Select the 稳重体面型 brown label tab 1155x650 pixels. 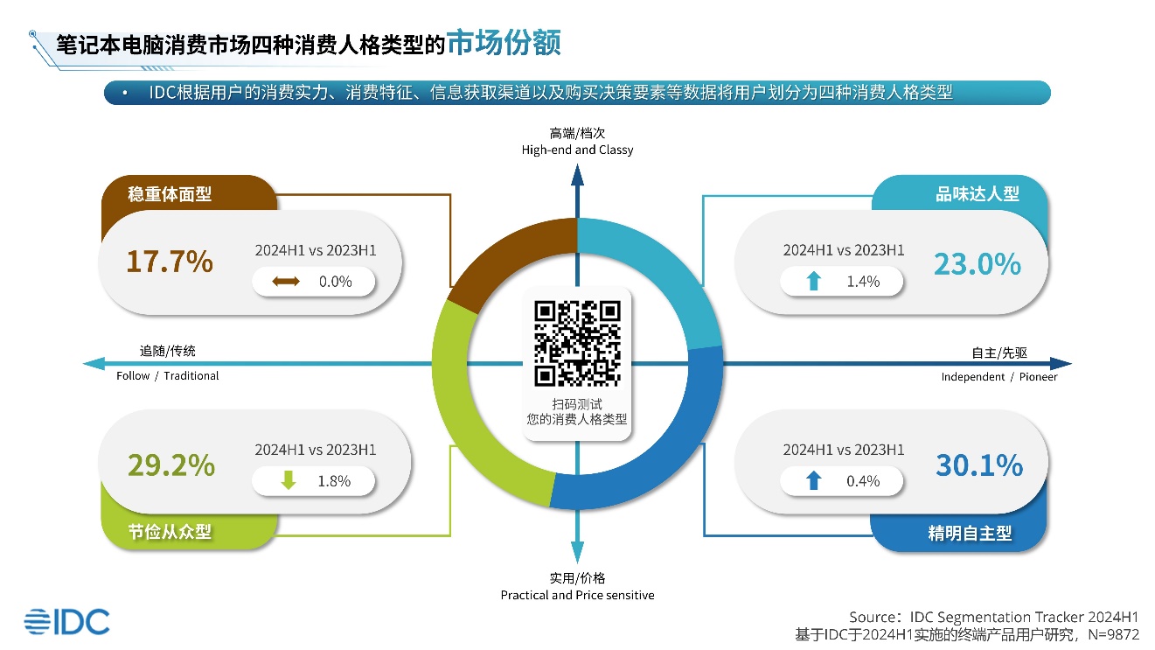(170, 193)
